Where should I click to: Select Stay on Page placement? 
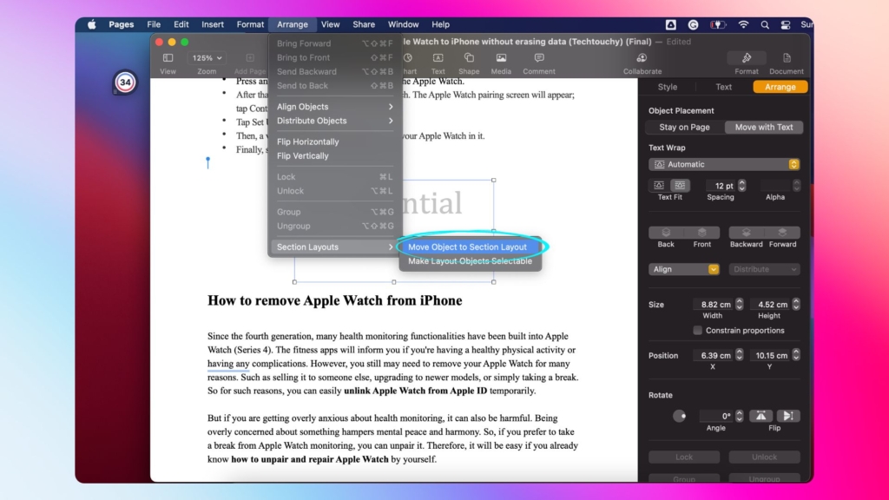[x=684, y=127]
